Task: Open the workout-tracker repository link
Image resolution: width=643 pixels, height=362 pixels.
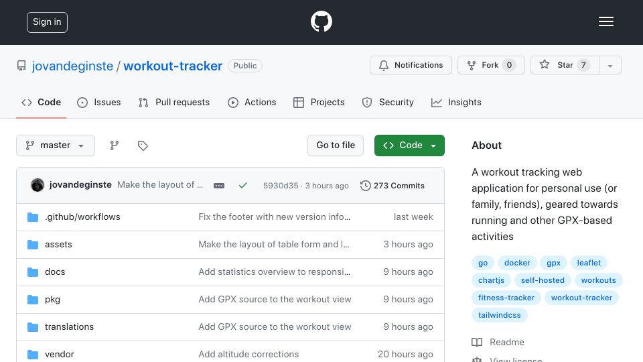Action: (173, 66)
